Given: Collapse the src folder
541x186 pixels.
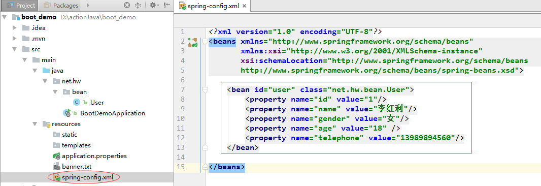Looking at the screenshot, I should coord(15,49).
